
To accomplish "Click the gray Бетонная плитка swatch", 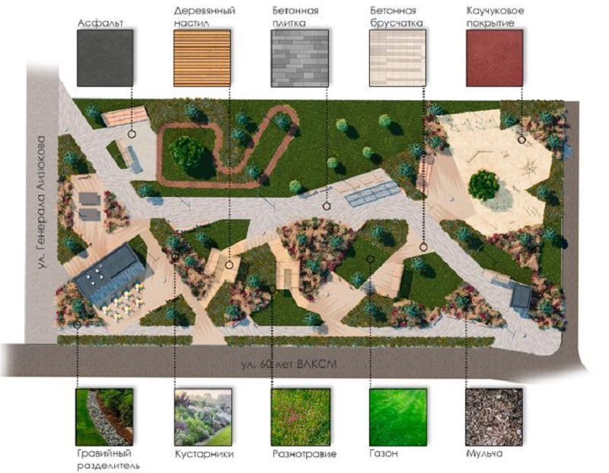I will pyautogui.click(x=300, y=59).
